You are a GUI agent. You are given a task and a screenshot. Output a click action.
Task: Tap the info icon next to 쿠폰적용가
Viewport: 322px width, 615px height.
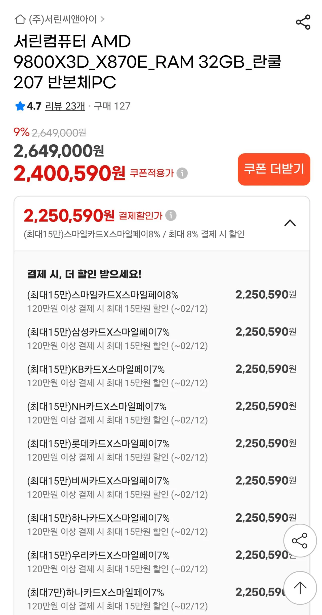coord(182,173)
